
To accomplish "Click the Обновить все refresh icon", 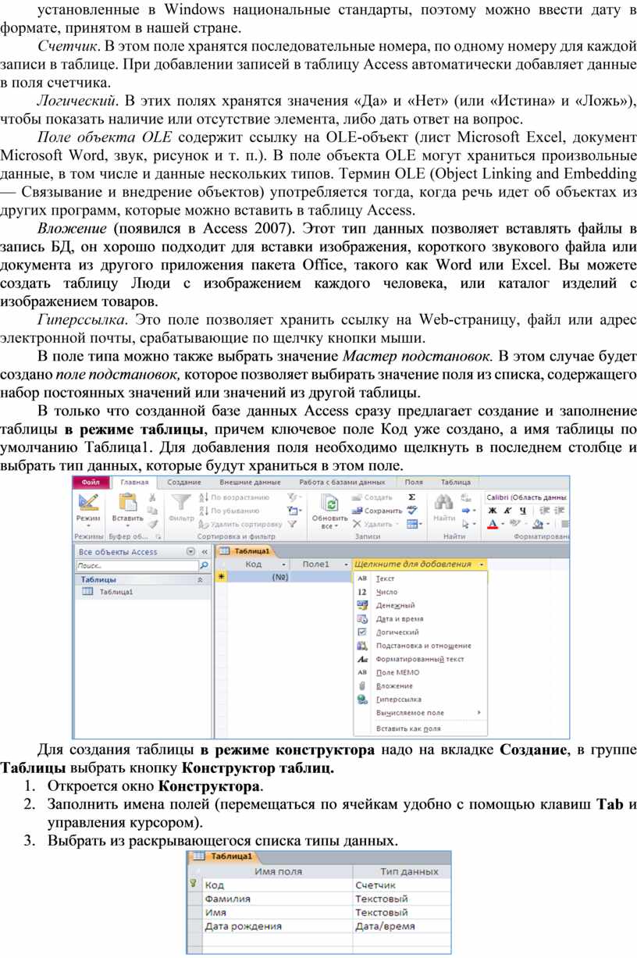I will pyautogui.click(x=329, y=504).
